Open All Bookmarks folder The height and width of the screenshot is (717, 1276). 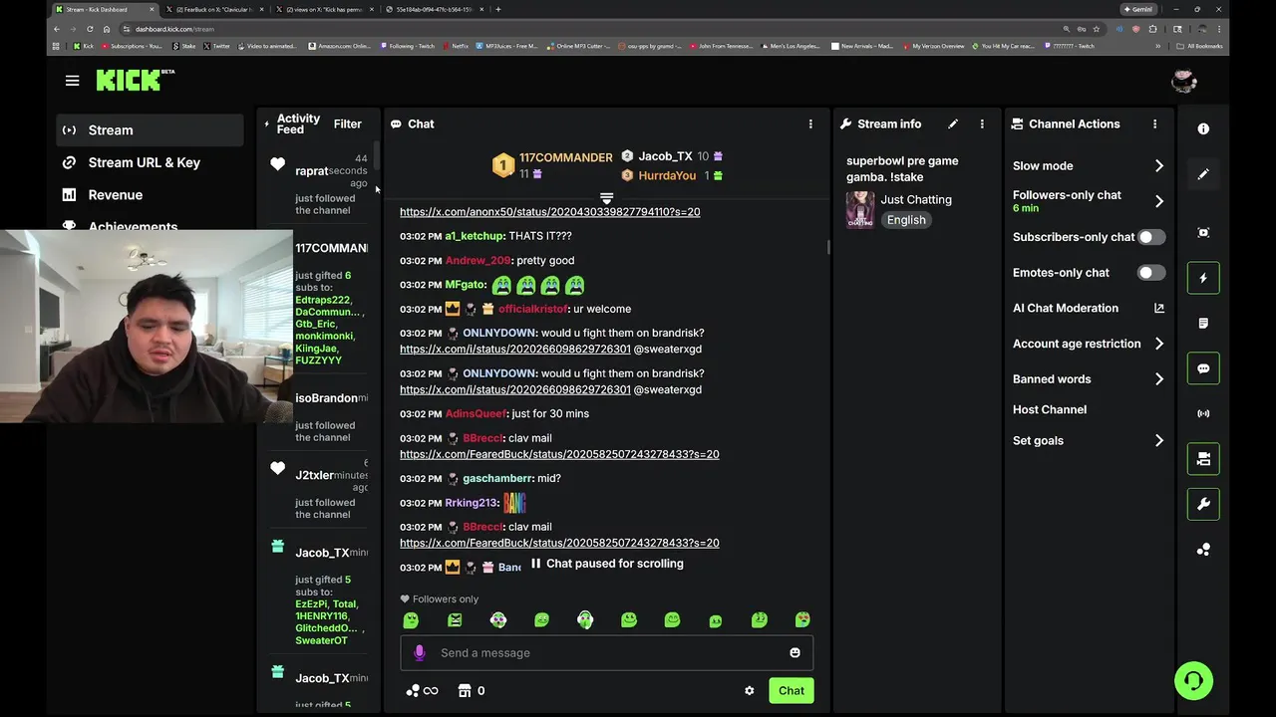pyautogui.click(x=1199, y=46)
